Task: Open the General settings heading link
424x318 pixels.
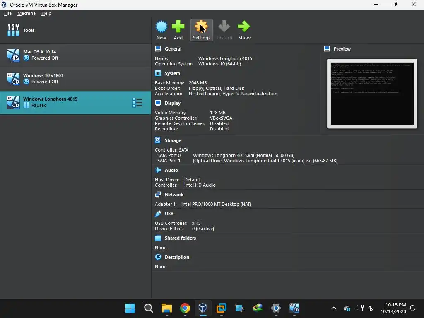Action: 173,49
